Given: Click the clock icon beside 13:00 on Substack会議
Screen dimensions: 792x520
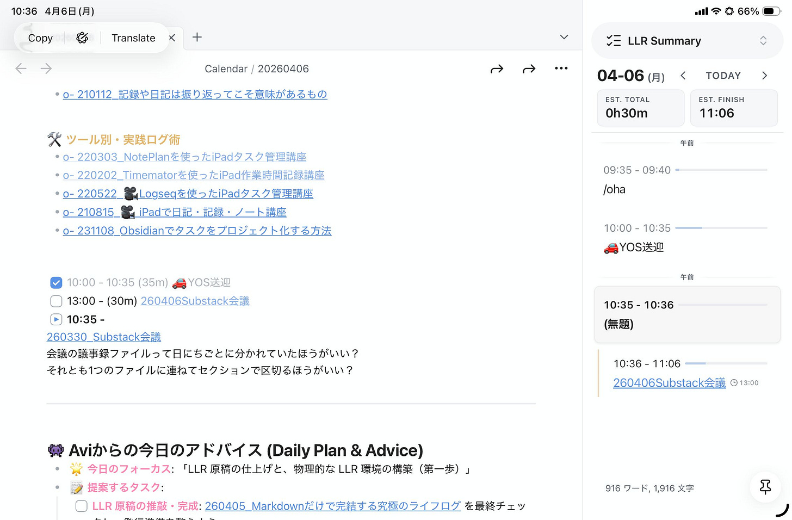Looking at the screenshot, I should coord(735,382).
